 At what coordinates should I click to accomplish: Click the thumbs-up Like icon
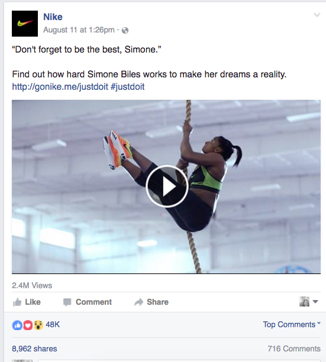point(17,302)
